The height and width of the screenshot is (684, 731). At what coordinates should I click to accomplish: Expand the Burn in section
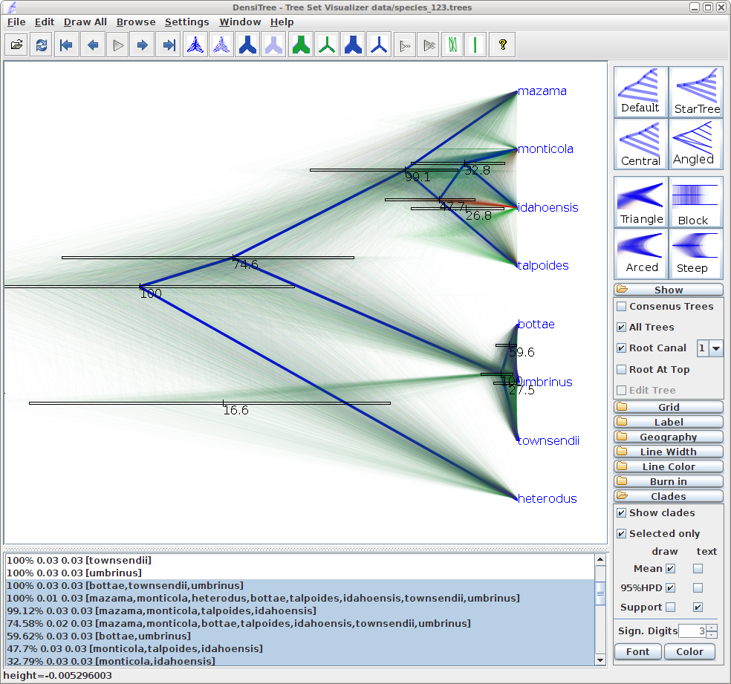click(668, 482)
